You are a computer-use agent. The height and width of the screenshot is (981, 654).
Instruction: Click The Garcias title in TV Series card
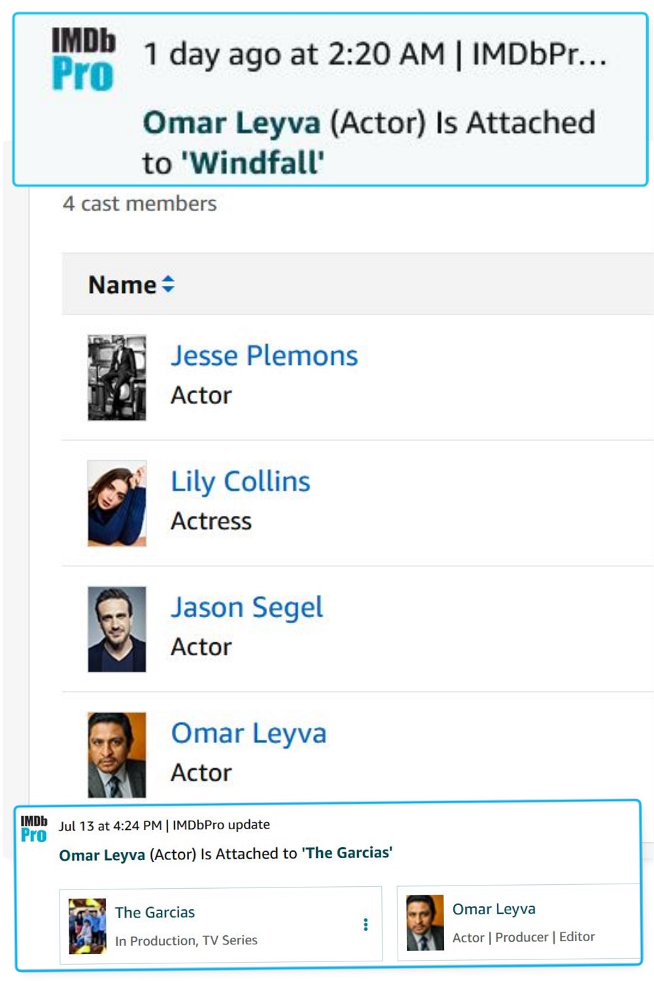coord(155,912)
